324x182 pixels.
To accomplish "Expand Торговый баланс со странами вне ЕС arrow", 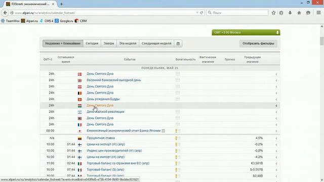I will tap(276, 164).
